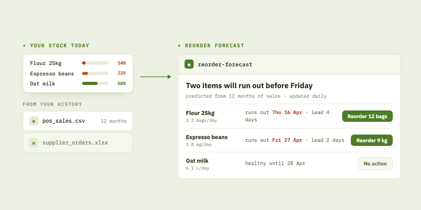The height and width of the screenshot is (210, 421).
Task: Click the Reorder 12 bags button
Action: click(x=367, y=116)
